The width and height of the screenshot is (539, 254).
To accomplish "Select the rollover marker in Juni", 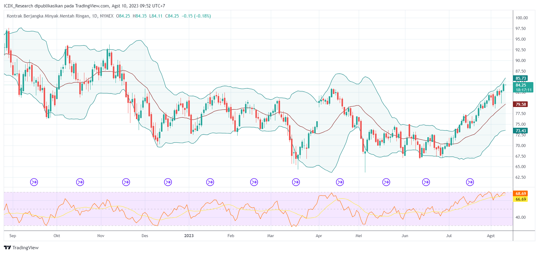I will [426, 182].
